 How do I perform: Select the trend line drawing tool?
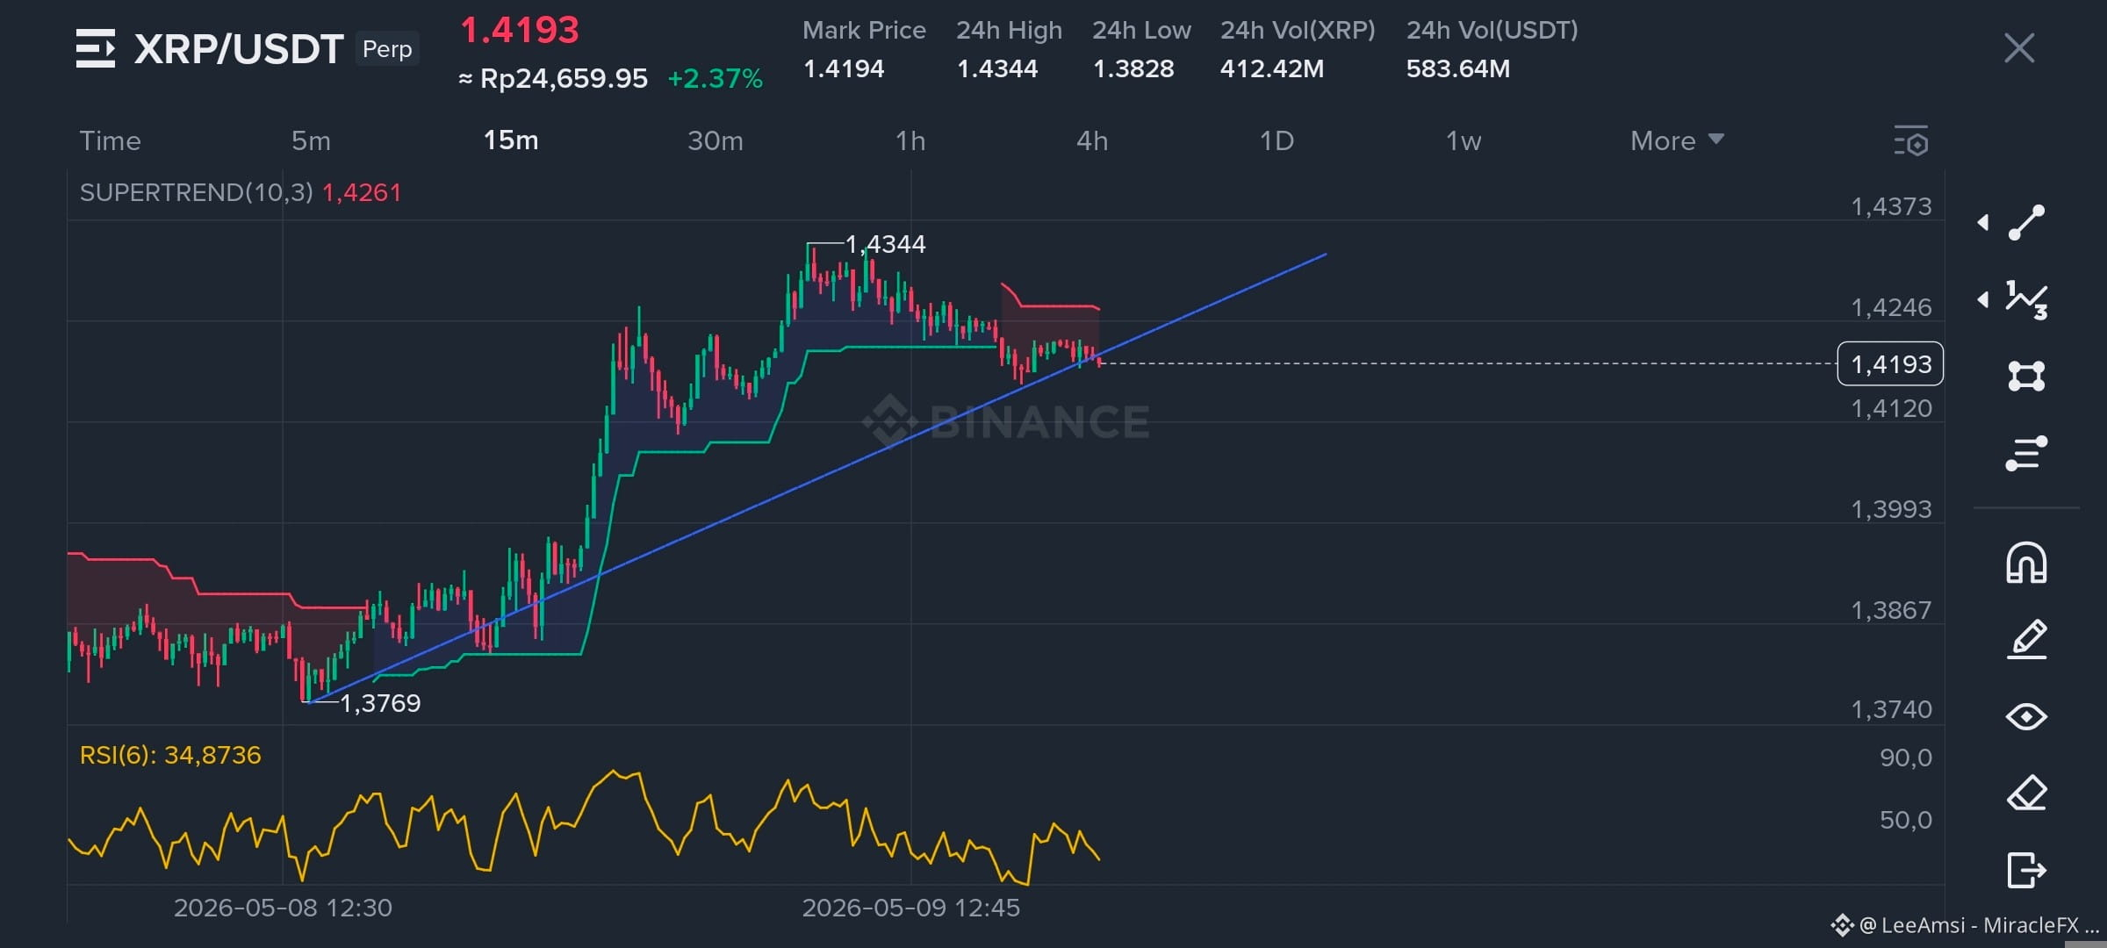(2026, 223)
